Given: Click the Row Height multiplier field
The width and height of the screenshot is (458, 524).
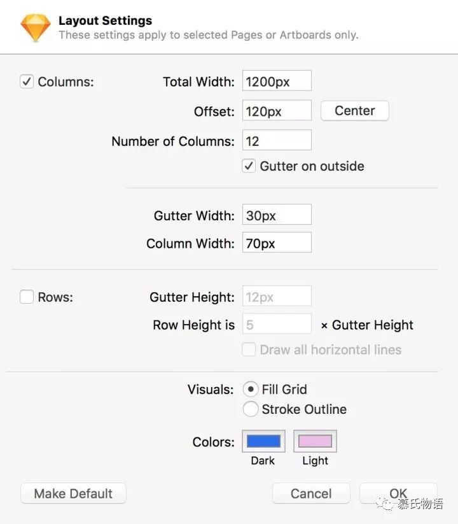Looking at the screenshot, I should tap(277, 323).
